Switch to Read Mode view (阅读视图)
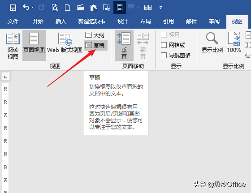This screenshot has height=193, width=251. coord(13,46)
